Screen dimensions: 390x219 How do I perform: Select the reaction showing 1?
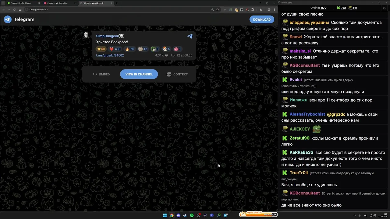[178, 49]
